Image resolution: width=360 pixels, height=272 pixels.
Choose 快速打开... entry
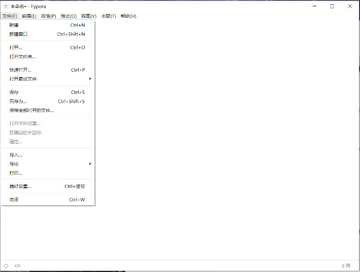pyautogui.click(x=48, y=70)
